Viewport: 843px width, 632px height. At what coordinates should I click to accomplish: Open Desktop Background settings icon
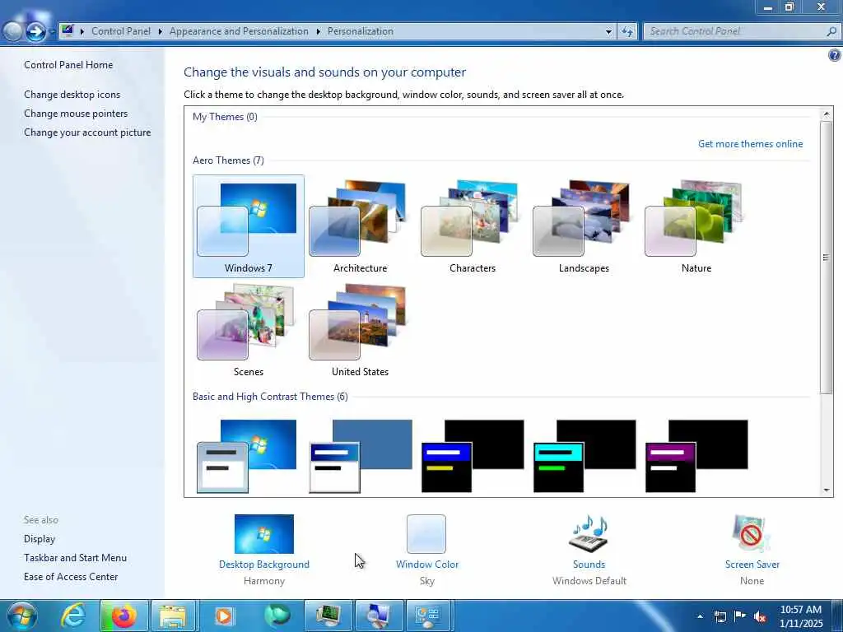tap(264, 533)
